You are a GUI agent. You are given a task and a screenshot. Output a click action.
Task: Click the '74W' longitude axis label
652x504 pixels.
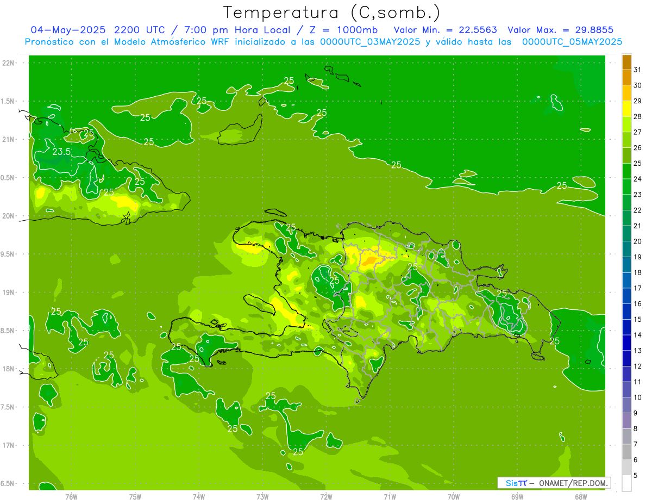click(x=199, y=496)
